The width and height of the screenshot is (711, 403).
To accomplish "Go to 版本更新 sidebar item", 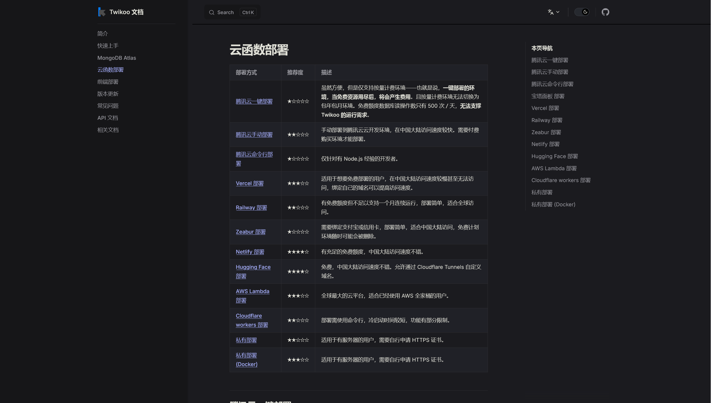I will pos(108,94).
